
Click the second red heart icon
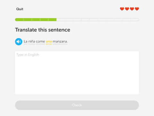[x=127, y=9]
